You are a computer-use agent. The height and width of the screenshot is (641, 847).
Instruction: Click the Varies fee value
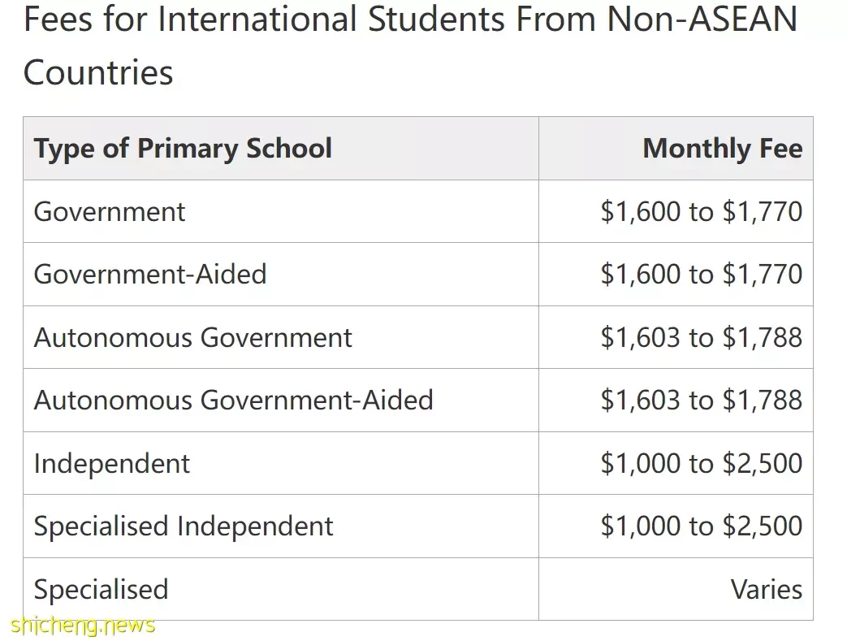point(767,589)
